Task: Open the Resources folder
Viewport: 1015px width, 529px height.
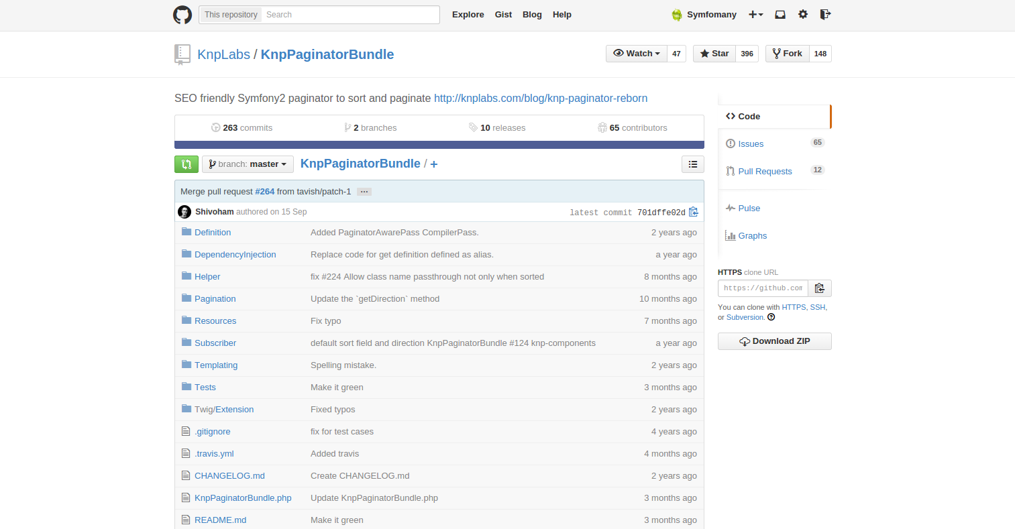Action: [215, 321]
